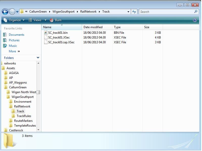Open address bar history dropdown
Image resolution: width=202 pixels, height=151 pixels.
[x=128, y=12]
